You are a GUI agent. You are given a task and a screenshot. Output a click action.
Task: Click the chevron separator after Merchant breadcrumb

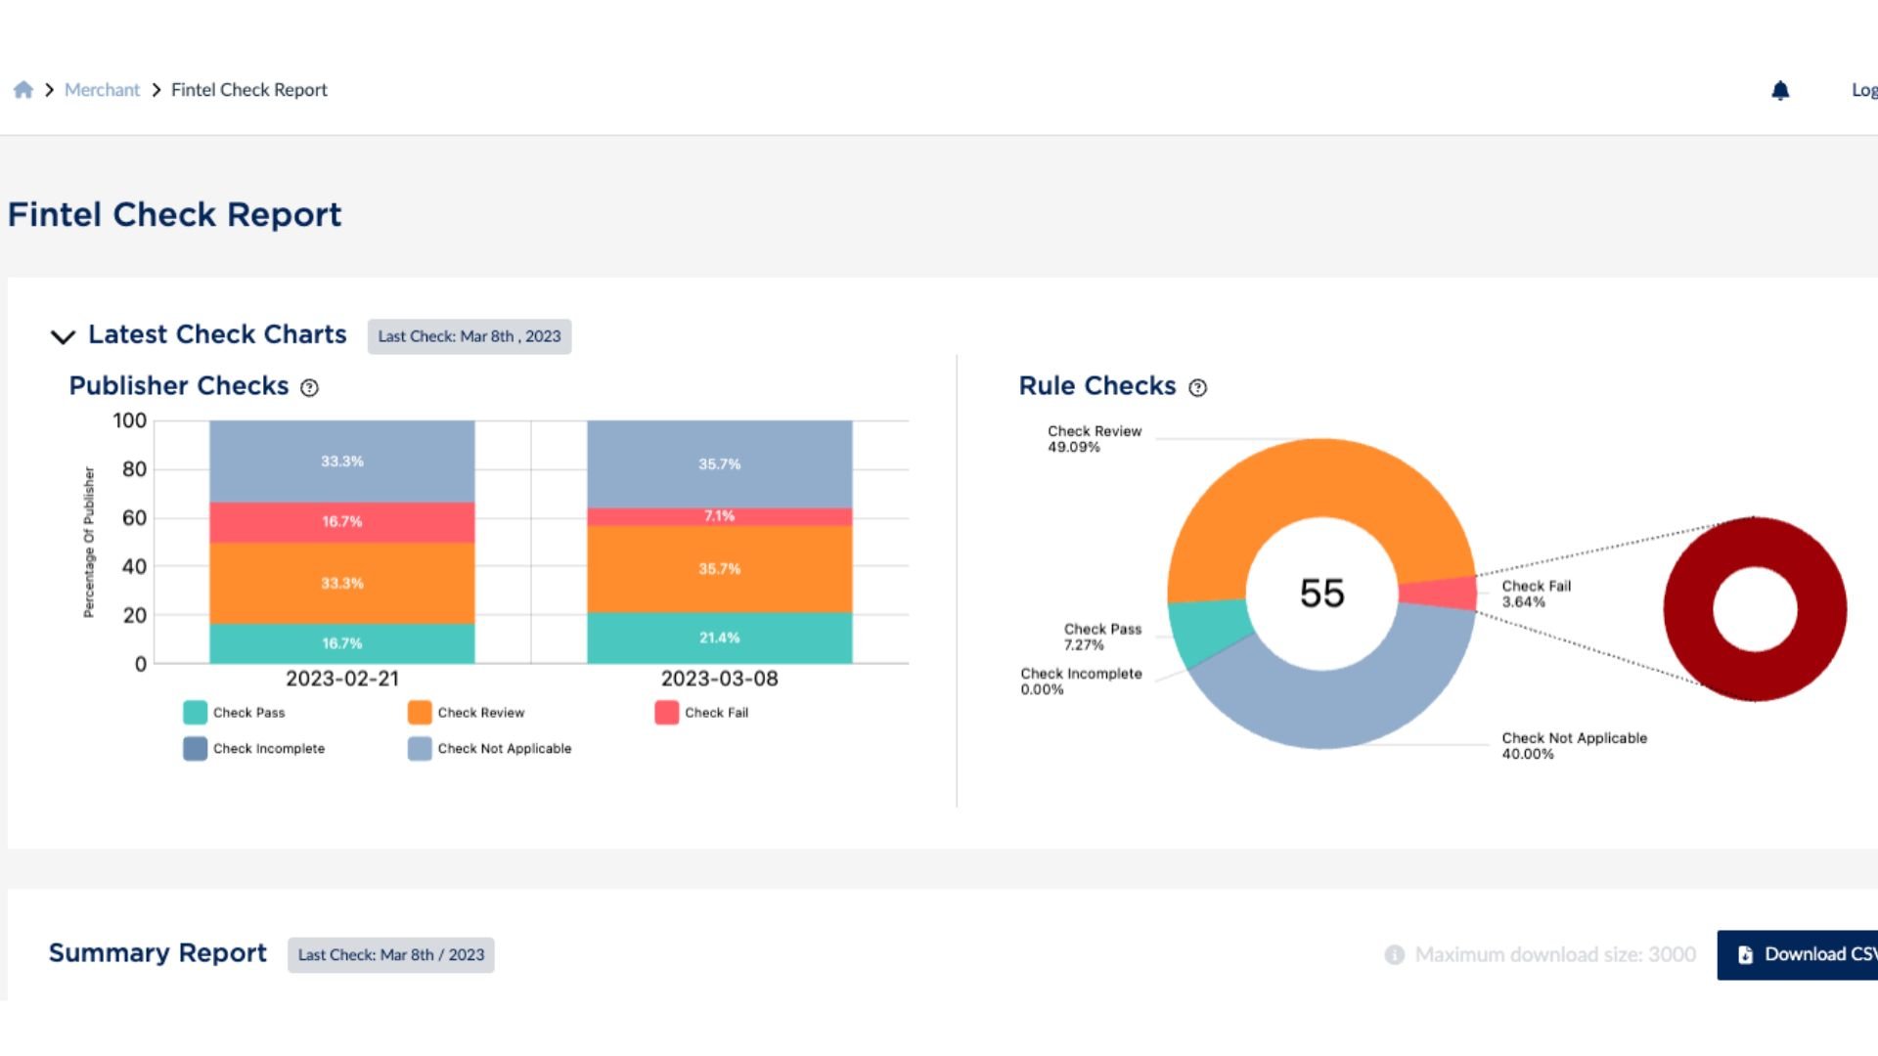tap(155, 89)
